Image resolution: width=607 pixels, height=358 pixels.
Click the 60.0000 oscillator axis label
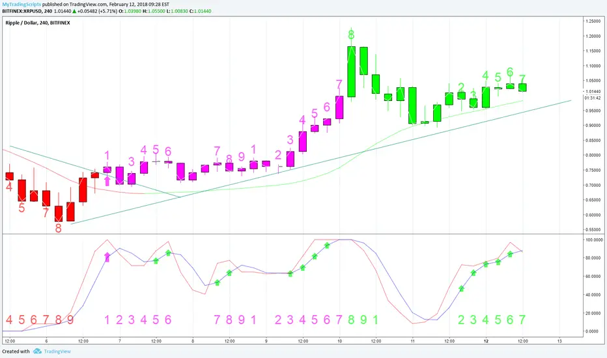(x=594, y=277)
